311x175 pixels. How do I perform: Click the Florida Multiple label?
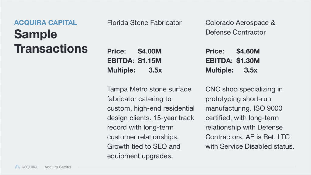(x=121, y=70)
